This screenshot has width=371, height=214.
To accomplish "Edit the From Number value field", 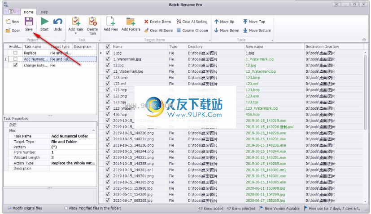I will click(x=73, y=152).
